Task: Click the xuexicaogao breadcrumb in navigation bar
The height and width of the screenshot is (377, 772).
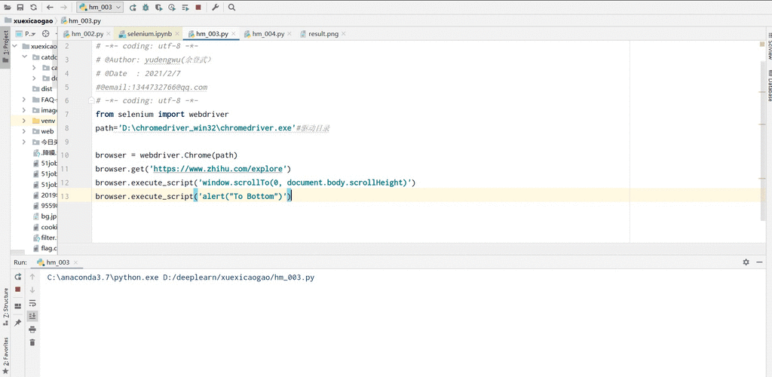Action: tap(32, 21)
